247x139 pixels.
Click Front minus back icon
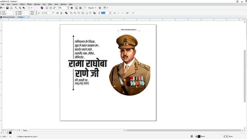coord(86,13)
